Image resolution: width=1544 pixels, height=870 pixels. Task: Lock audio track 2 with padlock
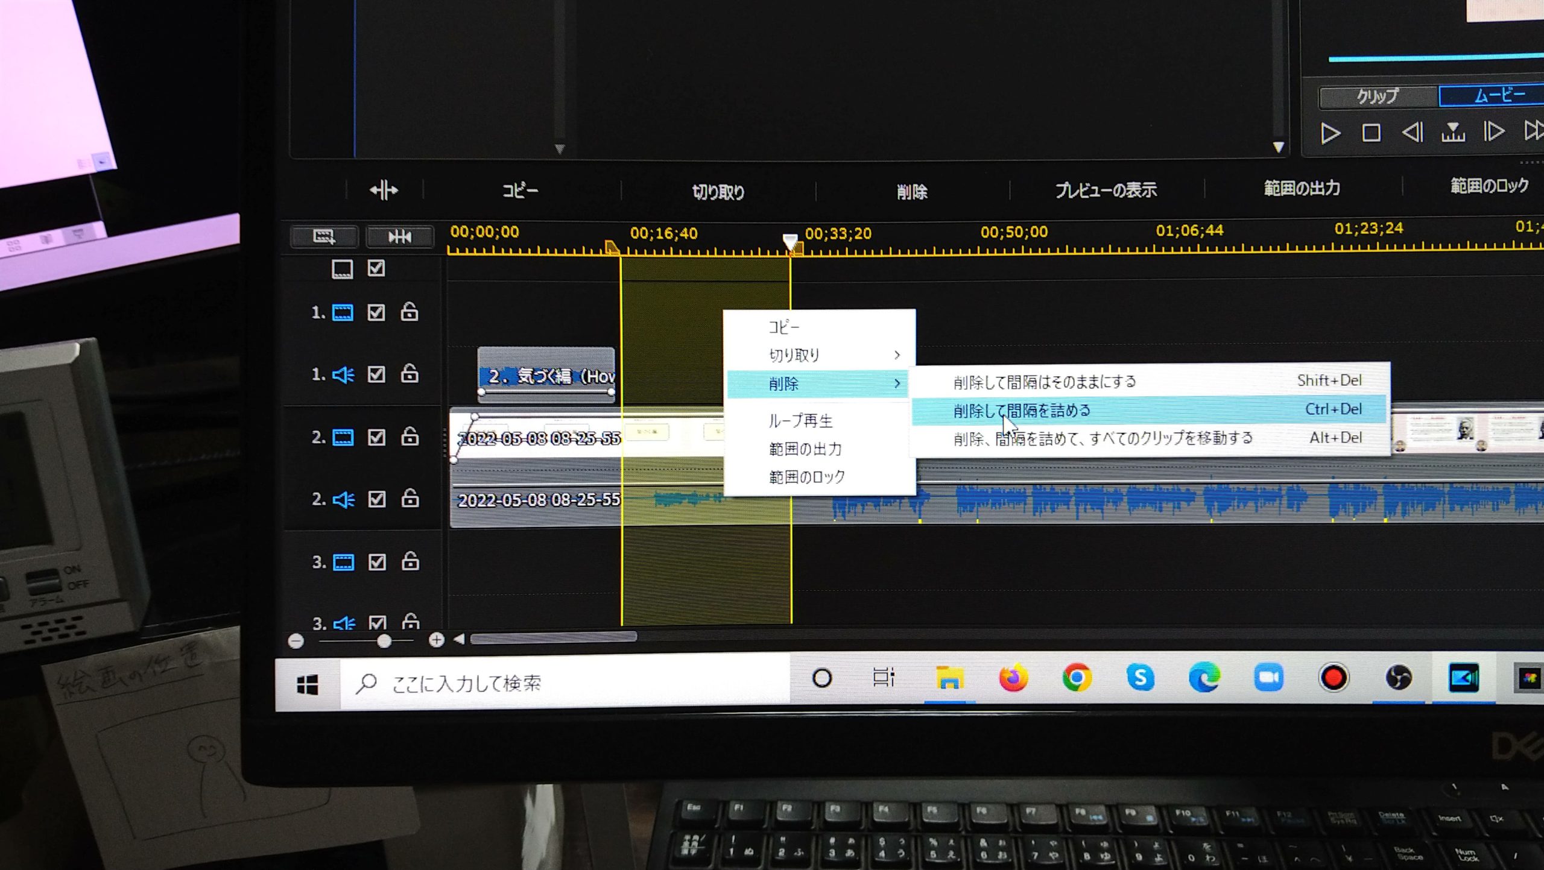coord(411,498)
